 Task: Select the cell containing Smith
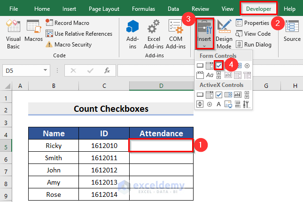(54, 158)
